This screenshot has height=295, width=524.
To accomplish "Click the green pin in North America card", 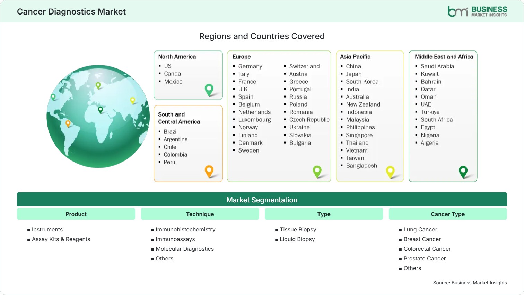I will [209, 90].
